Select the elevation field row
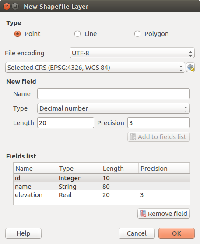 [x=102, y=195]
